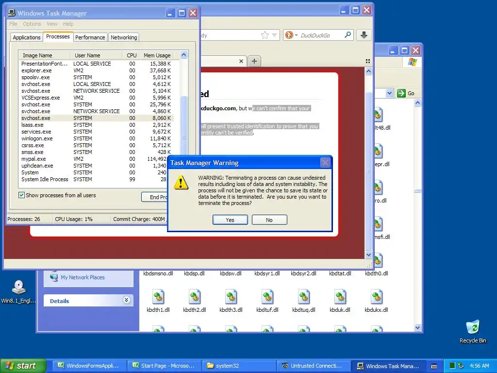Viewport: 497px width, 373px height.
Task: Switch to the Performance tab
Action: coord(90,37)
